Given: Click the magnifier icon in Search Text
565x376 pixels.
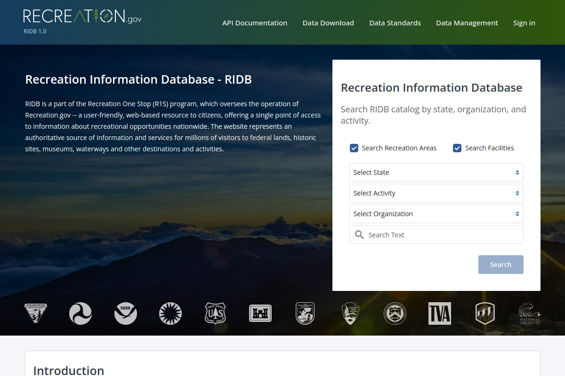Looking at the screenshot, I should (359, 235).
